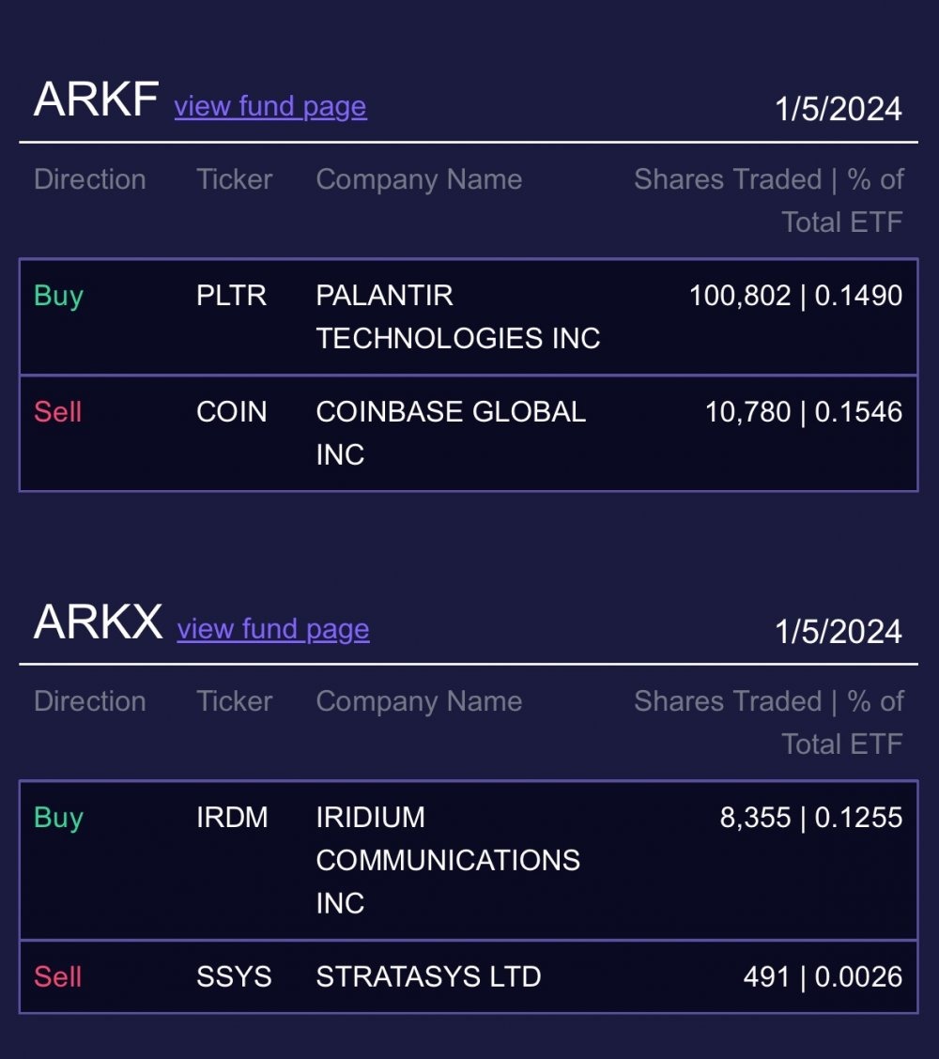
Task: Select the SSYS ticker cell
Action: point(234,976)
